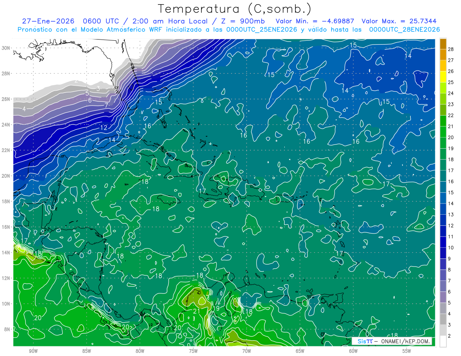
Task: Pick the green legend swatch between 20 and 21
Action: (x=443, y=132)
